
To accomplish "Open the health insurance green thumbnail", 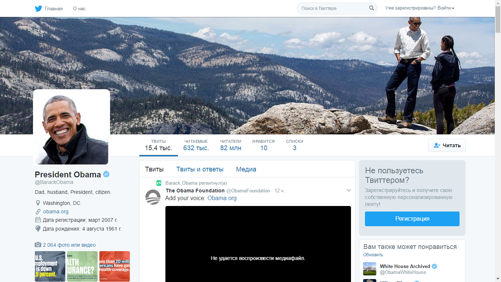I will [82, 266].
